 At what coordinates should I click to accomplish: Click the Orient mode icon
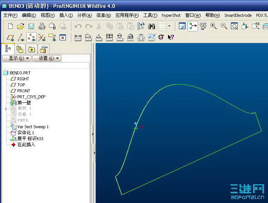pyautogui.click(x=203, y=26)
